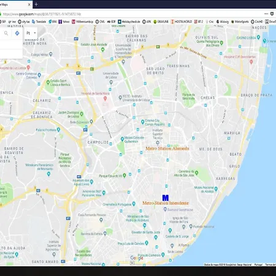Open the Millenniumbcp bookmark
The height and width of the screenshot is (276, 276).
tap(82, 21)
